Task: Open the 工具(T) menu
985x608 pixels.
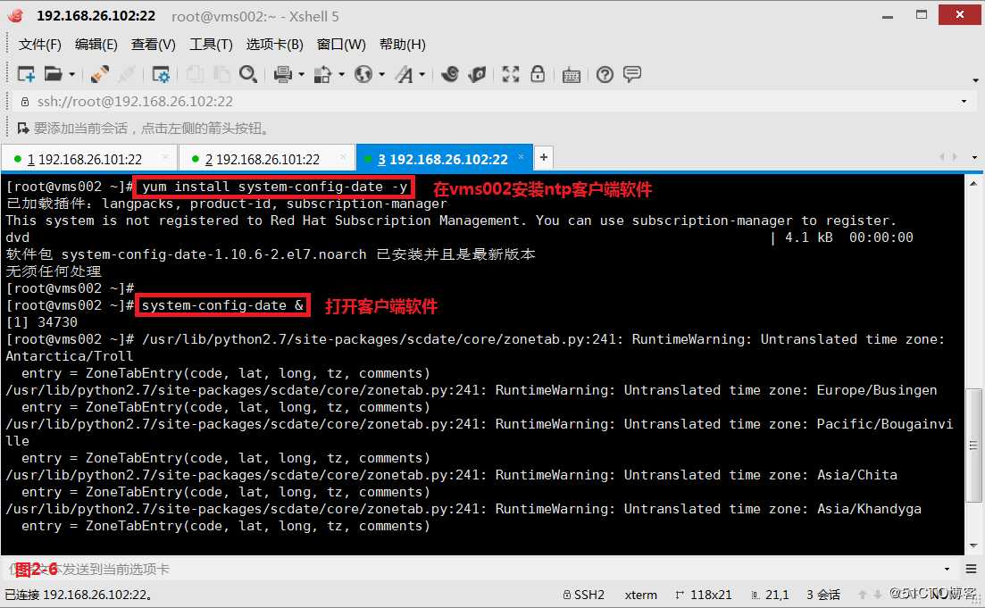Action: (211, 45)
